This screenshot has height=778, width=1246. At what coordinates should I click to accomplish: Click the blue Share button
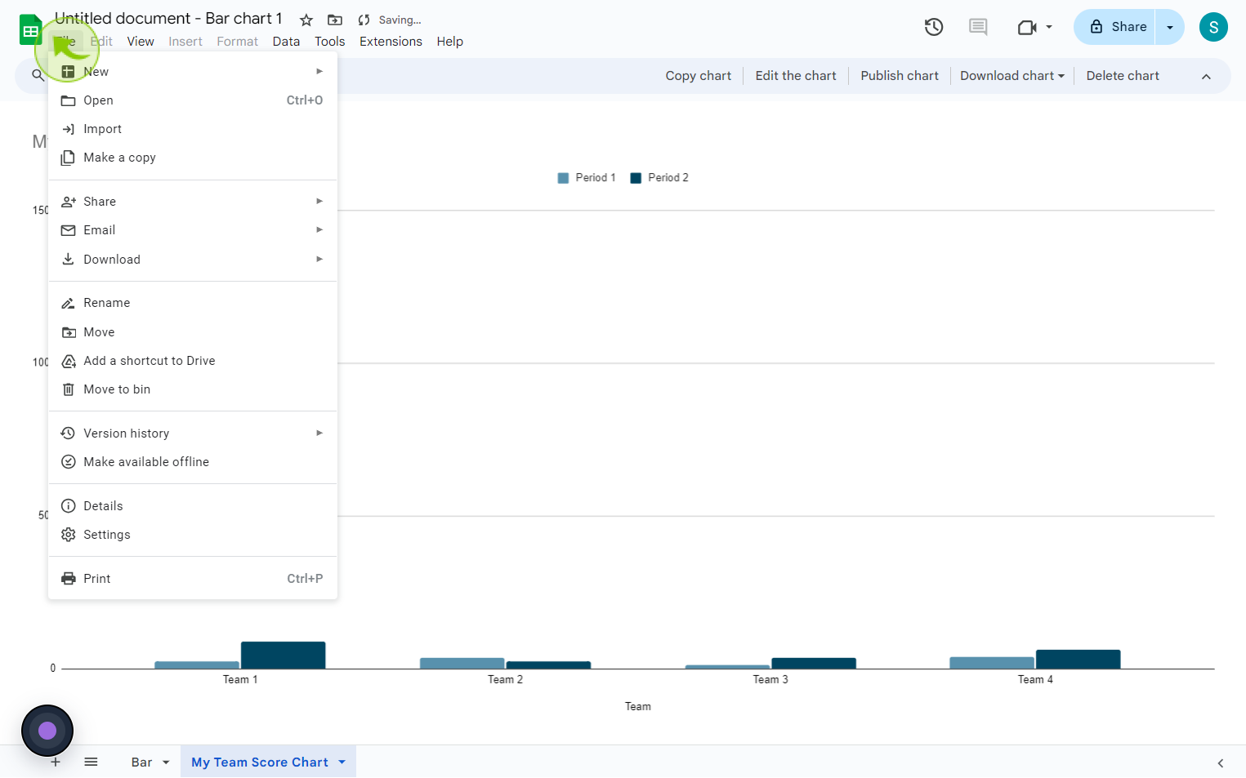1118,27
